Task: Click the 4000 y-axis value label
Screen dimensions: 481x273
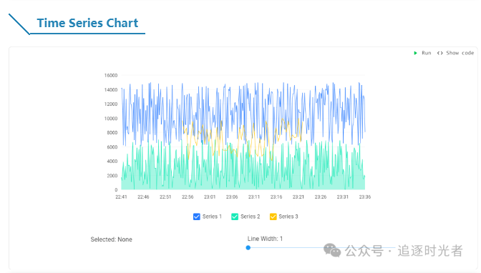Action: [x=112, y=162]
